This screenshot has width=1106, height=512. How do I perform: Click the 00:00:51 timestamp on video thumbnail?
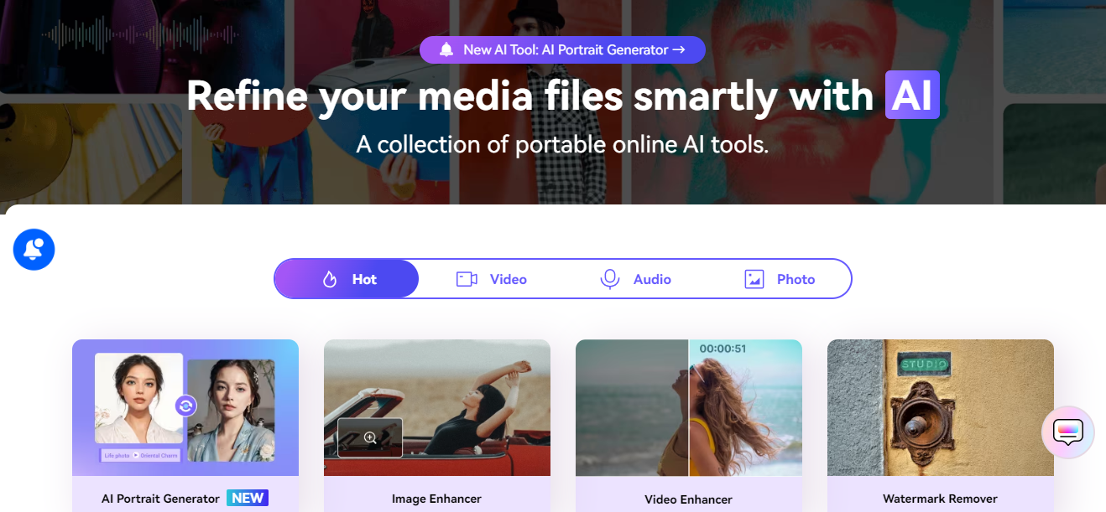point(723,349)
